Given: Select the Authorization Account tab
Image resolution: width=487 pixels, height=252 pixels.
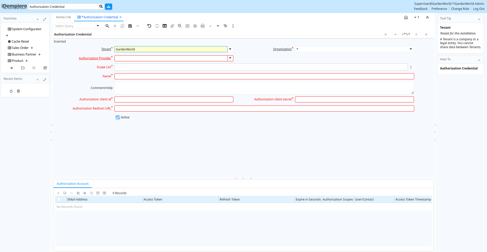Looking at the screenshot, I should click(x=73, y=184).
